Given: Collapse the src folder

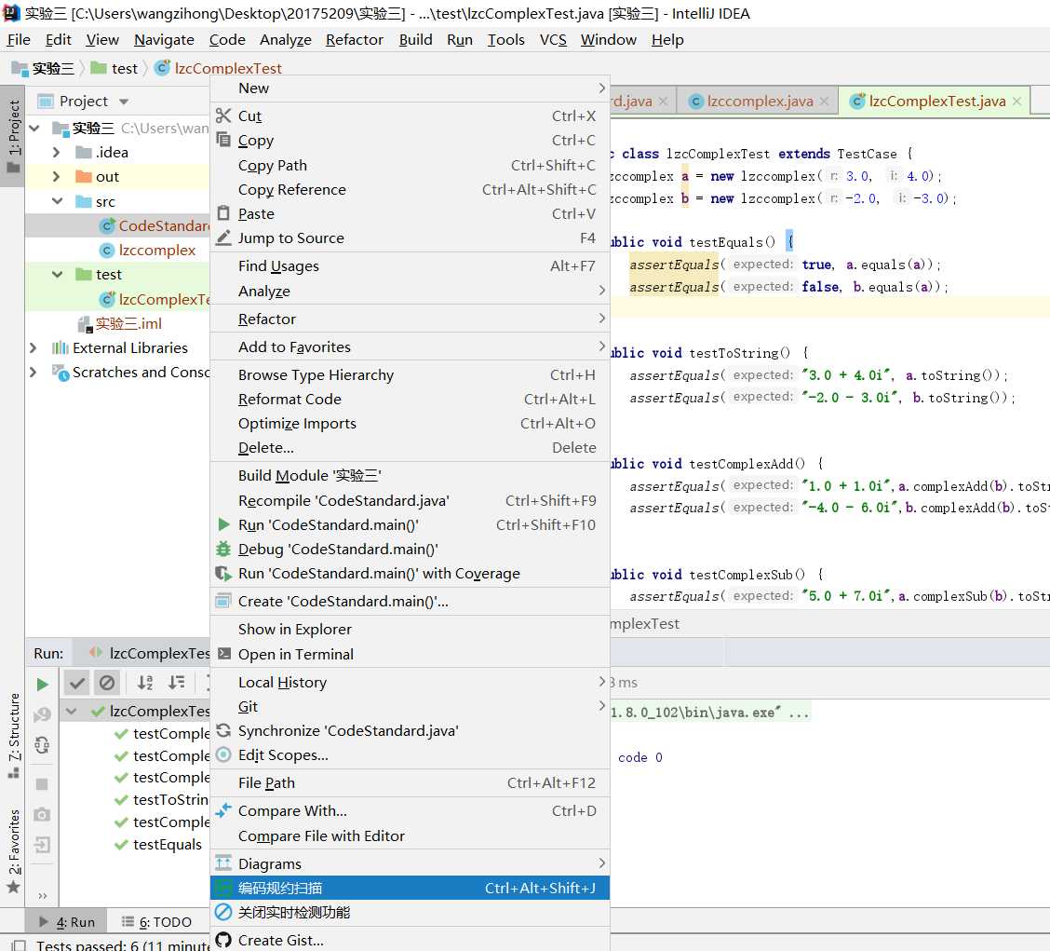Looking at the screenshot, I should [58, 201].
